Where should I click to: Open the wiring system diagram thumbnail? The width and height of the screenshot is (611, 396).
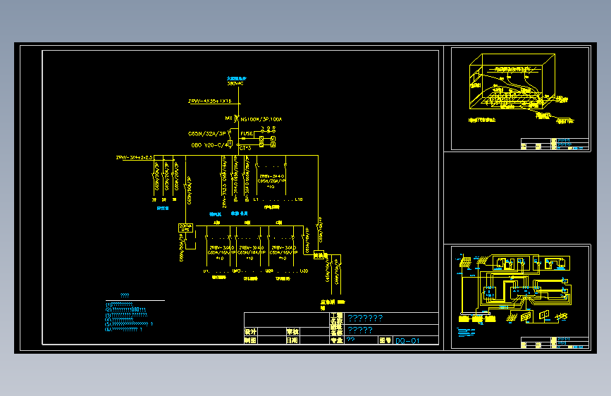pos(520,297)
